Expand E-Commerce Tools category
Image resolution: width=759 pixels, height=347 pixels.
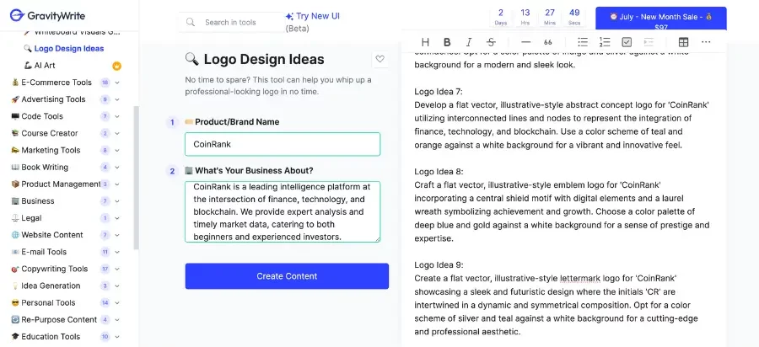point(116,83)
